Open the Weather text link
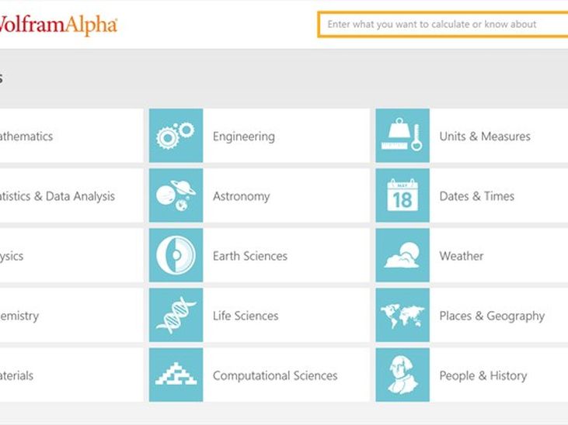 [x=461, y=256]
